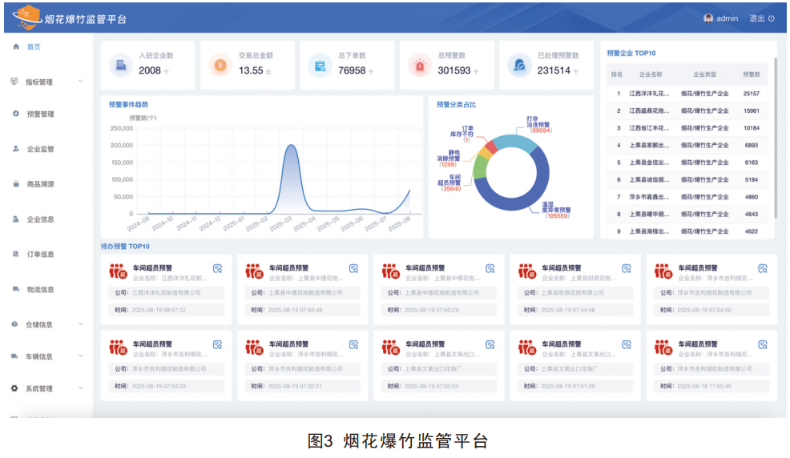Open details icon on first 车间超员预警 card
The width and height of the screenshot is (790, 458).
[217, 268]
